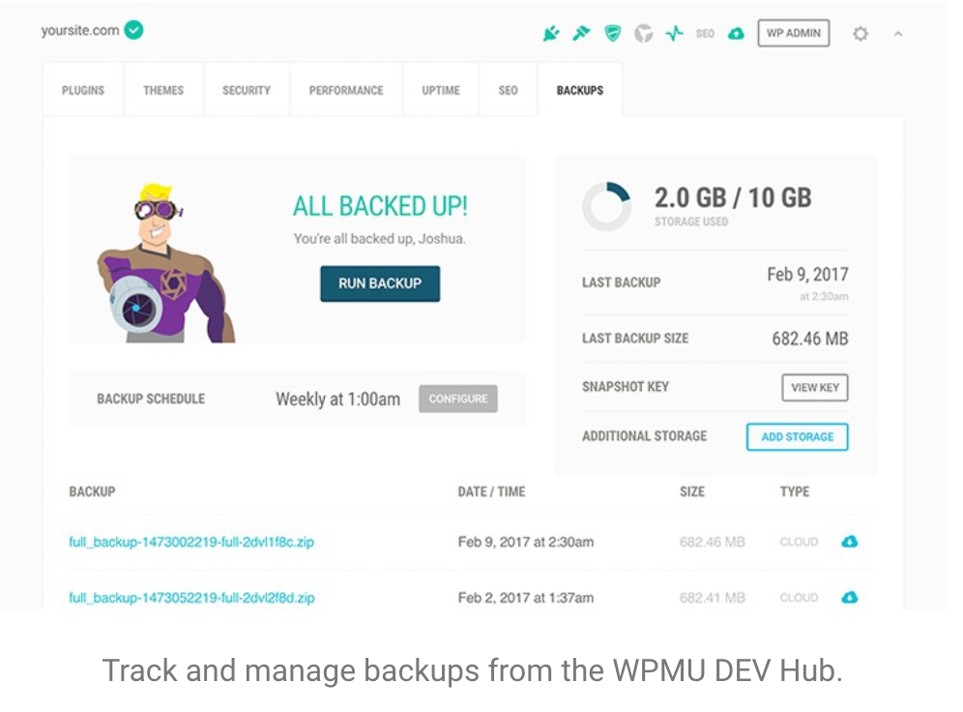Select the Security tab
The width and height of the screenshot is (963, 712).
click(x=246, y=89)
